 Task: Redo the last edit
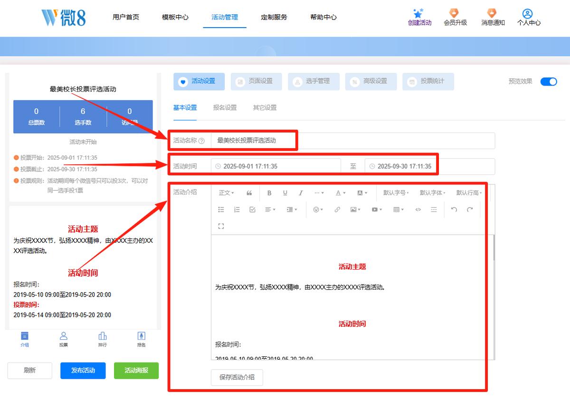click(470, 210)
